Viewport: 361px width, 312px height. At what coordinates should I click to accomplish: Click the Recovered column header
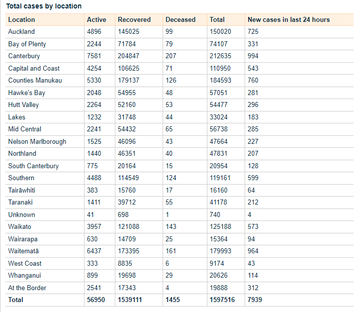pyautogui.click(x=134, y=19)
